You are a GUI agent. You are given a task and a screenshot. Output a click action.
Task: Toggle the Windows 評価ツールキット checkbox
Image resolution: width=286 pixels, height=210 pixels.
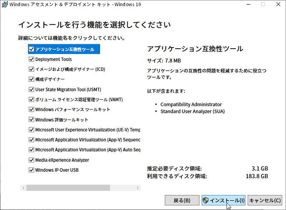[31, 120]
